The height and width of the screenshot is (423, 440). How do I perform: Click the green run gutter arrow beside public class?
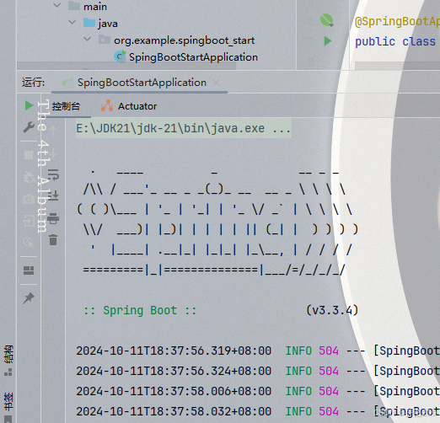coord(327,41)
